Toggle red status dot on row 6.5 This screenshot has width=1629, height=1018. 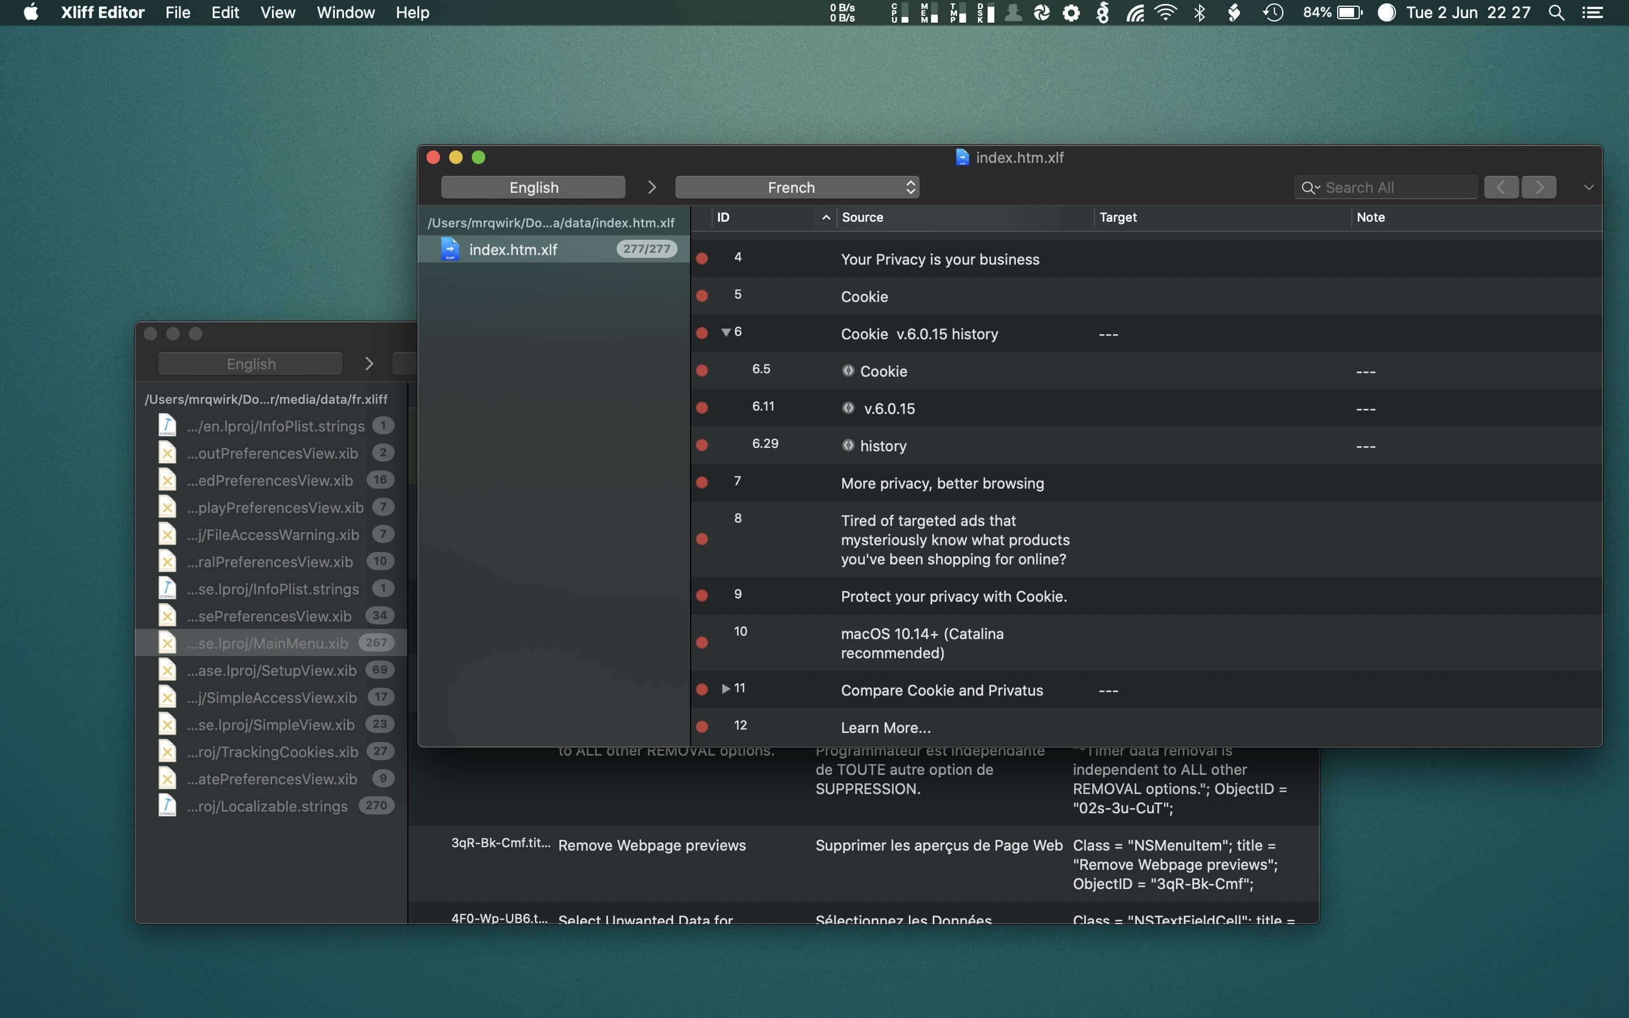coord(701,370)
